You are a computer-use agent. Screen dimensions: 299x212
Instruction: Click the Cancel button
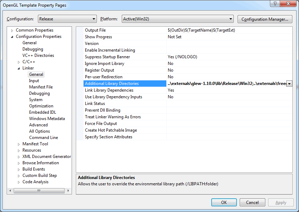[x=252, y=202]
